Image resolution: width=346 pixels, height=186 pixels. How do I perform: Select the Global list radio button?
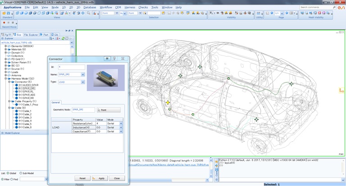8,173
